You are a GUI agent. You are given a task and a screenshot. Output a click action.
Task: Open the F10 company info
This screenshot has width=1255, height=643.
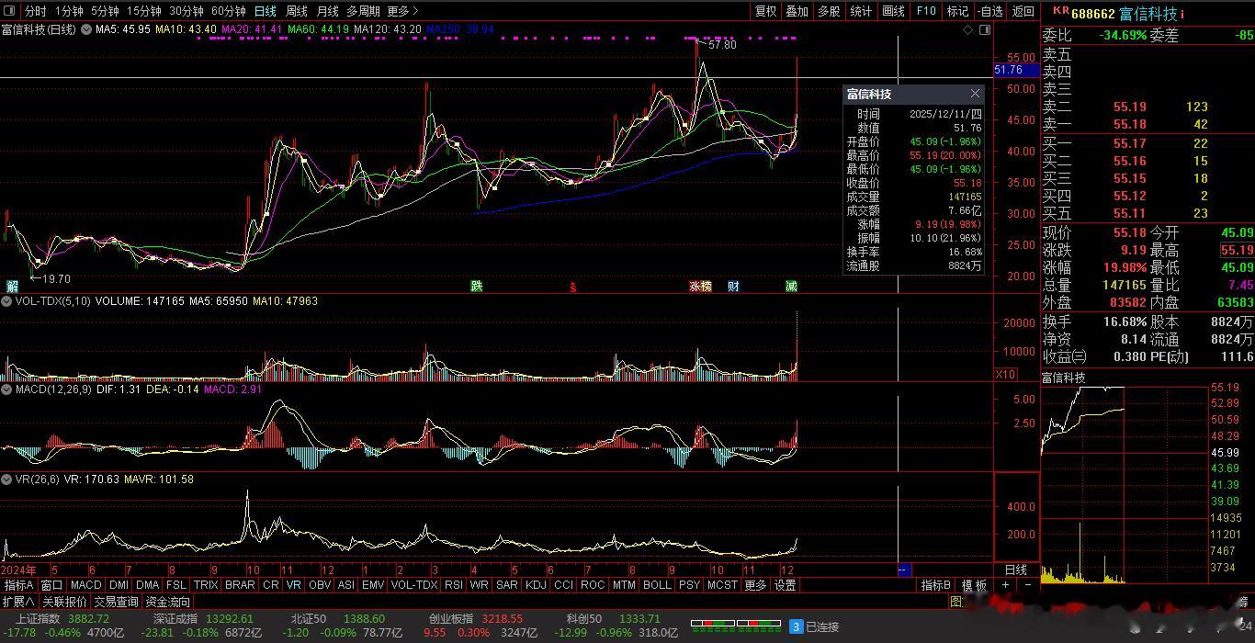click(926, 11)
